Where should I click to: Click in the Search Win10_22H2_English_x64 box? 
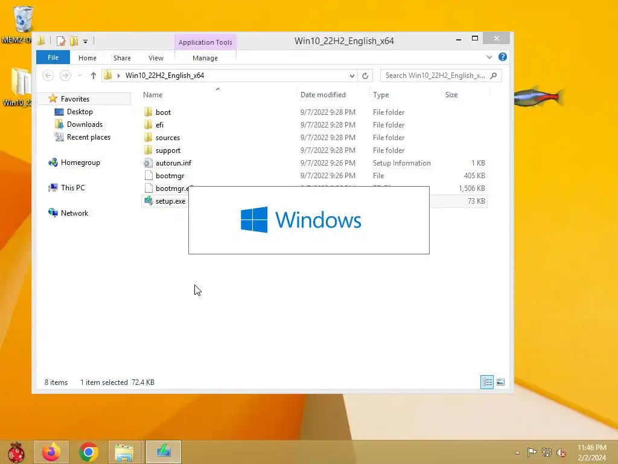click(x=435, y=76)
